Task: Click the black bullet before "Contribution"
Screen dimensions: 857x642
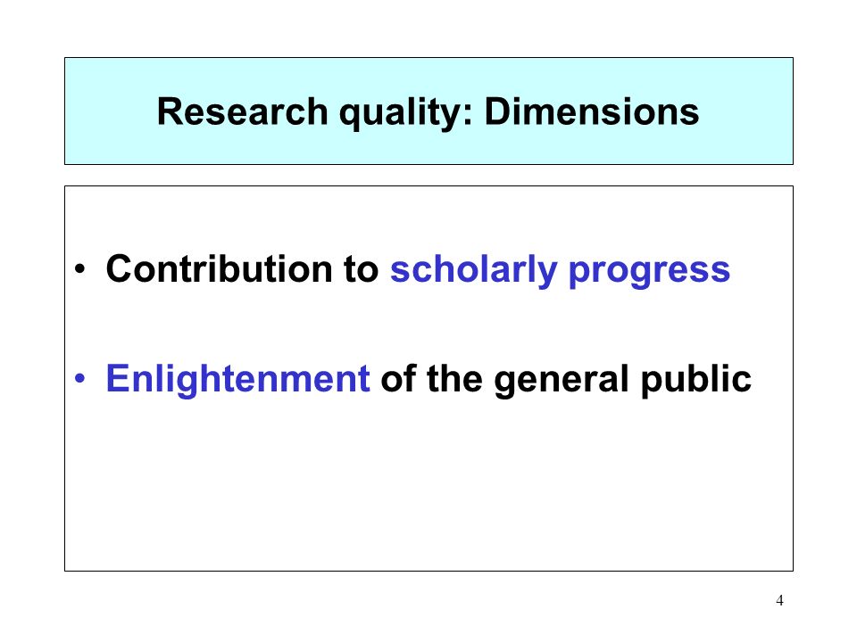Action: point(80,268)
